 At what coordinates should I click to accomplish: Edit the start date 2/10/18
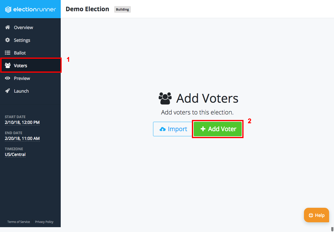pyautogui.click(x=22, y=122)
